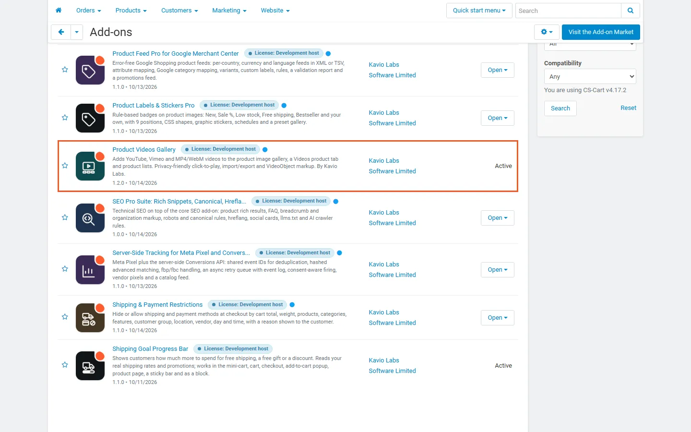The height and width of the screenshot is (432, 691).
Task: Expand Open dropdown for Product Labels & Stickers
Action: [x=498, y=118]
